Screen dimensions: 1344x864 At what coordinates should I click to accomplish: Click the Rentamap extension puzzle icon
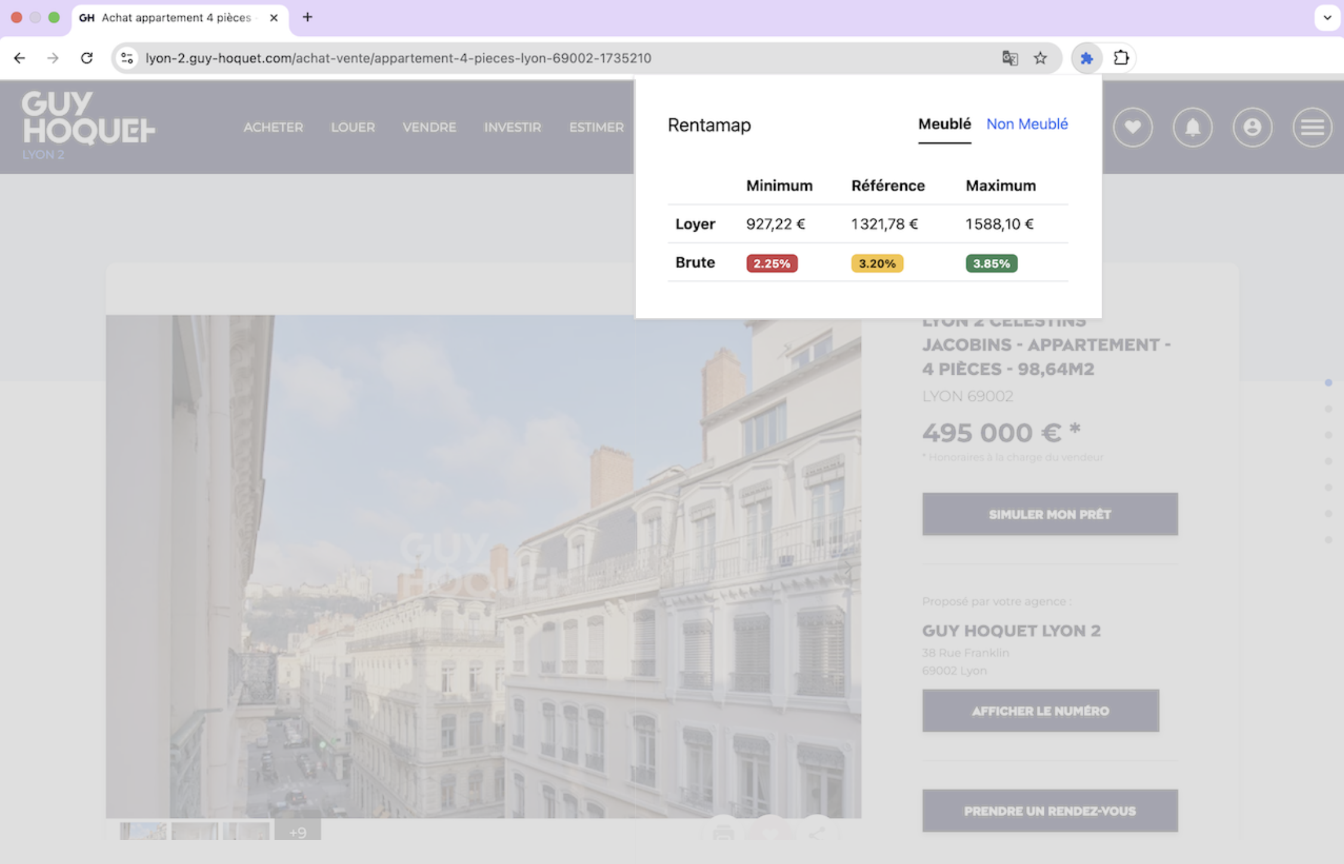[1086, 58]
